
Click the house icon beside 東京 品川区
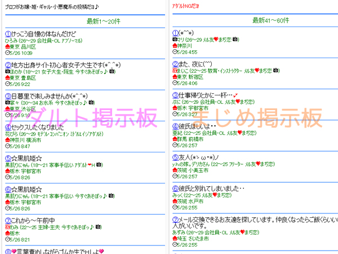coord(7,47)
